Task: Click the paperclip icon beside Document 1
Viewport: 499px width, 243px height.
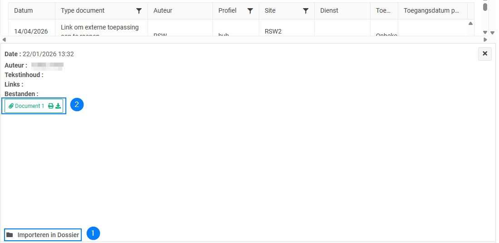Action: tap(11, 106)
